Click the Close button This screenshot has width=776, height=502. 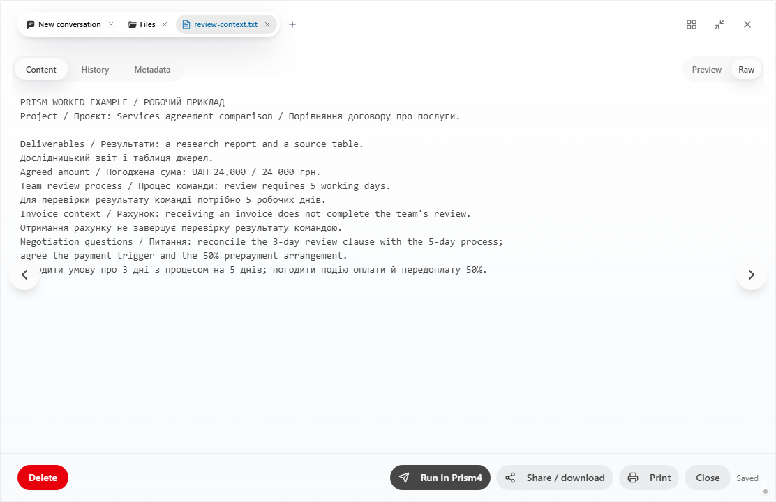pos(708,478)
